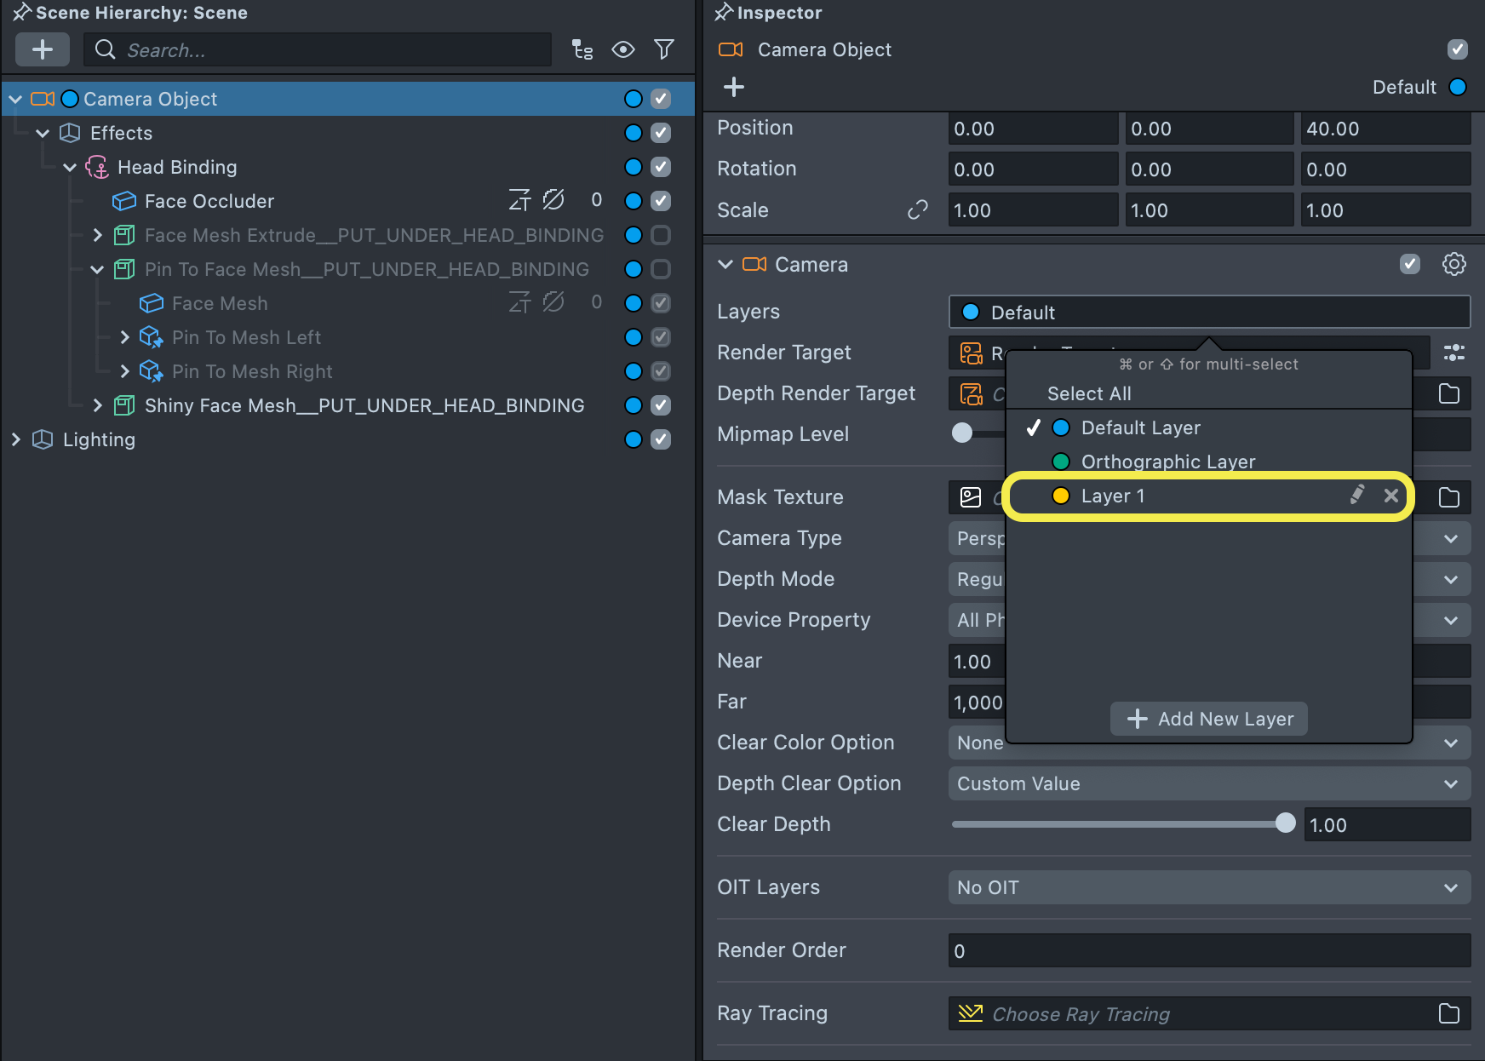The width and height of the screenshot is (1485, 1061).
Task: Open the OIT Layers dropdown
Action: [1208, 888]
